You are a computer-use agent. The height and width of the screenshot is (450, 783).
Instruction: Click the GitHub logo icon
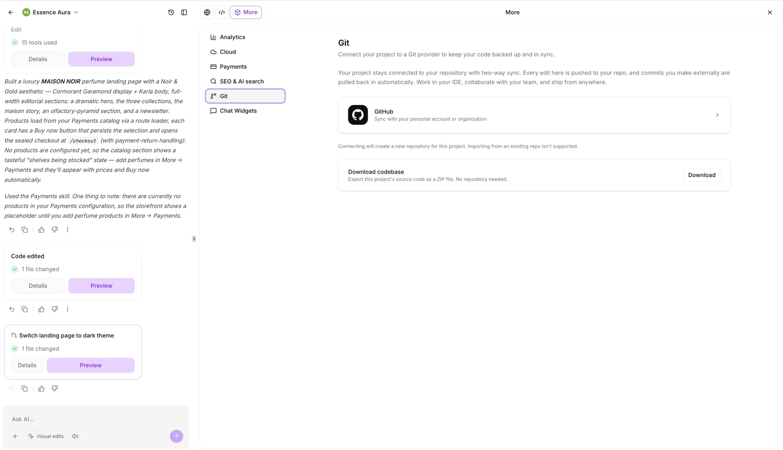pyautogui.click(x=358, y=115)
